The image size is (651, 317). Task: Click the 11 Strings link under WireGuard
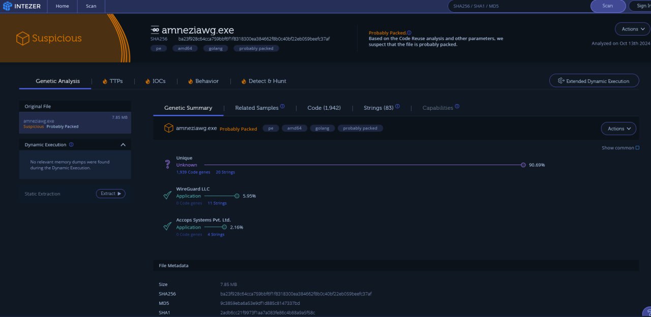[217, 203]
